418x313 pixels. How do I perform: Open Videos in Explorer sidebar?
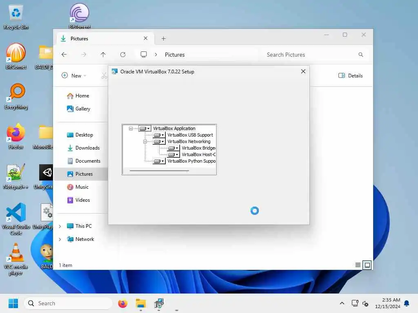tap(78, 200)
